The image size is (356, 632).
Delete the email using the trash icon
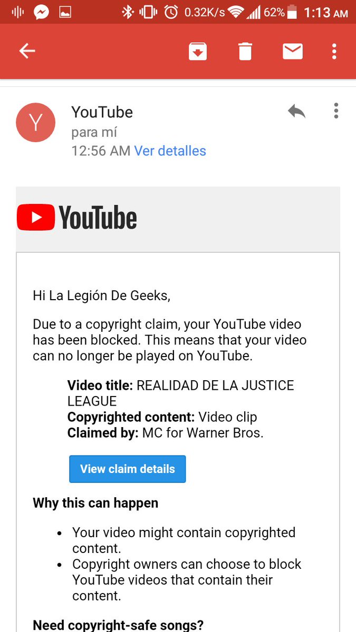tap(245, 52)
